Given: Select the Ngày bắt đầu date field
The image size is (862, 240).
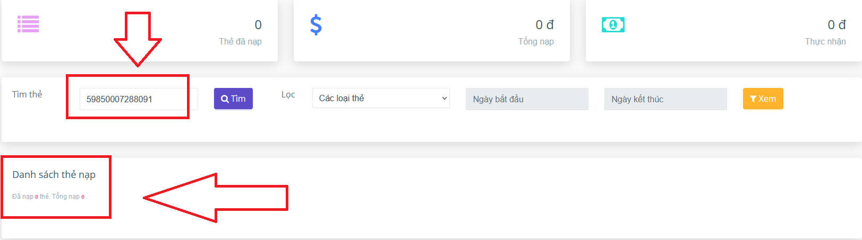Looking at the screenshot, I should click(527, 99).
